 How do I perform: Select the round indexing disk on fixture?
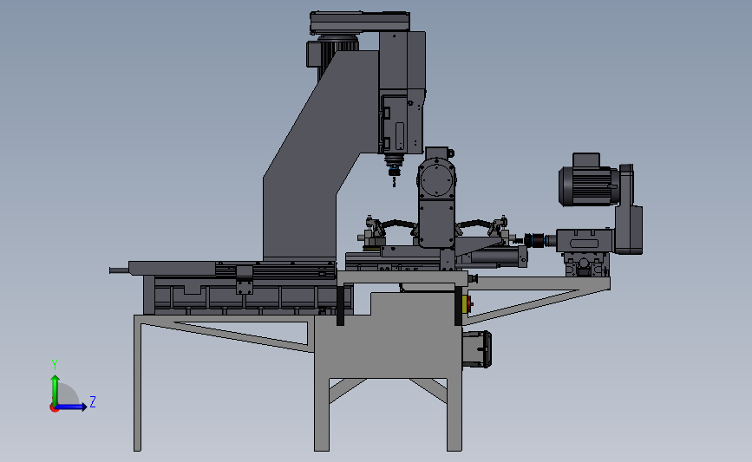pos(436,180)
